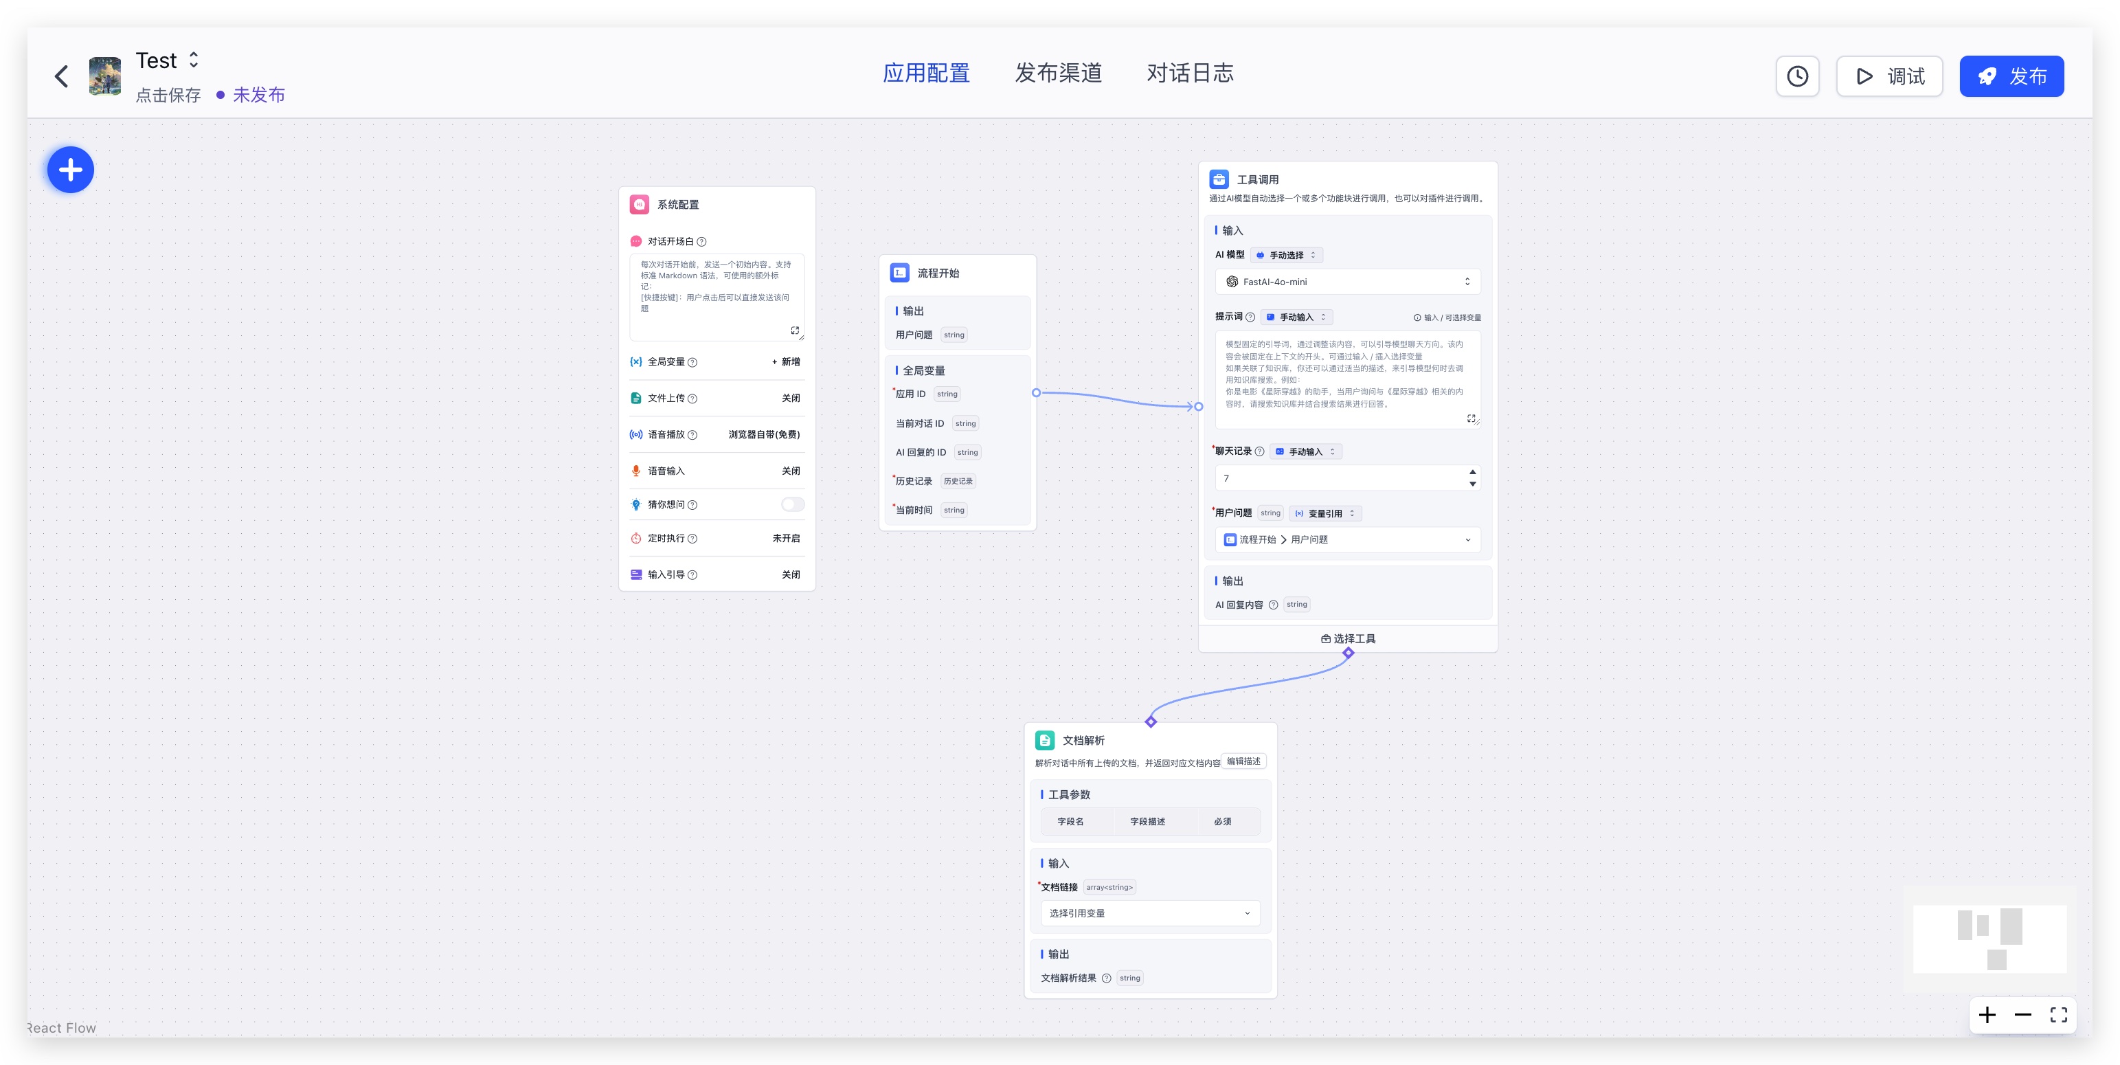Increase 聊天记录 value with up stepper
Viewport: 2120px width, 1065px height.
click(x=1471, y=473)
